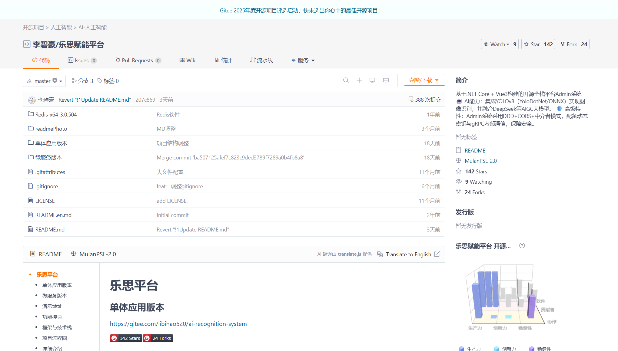
Task: Toggle the 创新力 legend item
Action: [509, 349]
